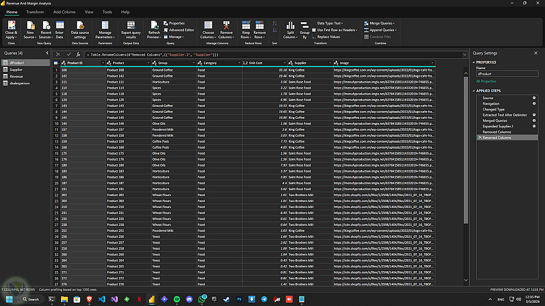The height and width of the screenshot is (306, 545).
Task: Open the Add Column ribbon tab
Action: click(64, 11)
